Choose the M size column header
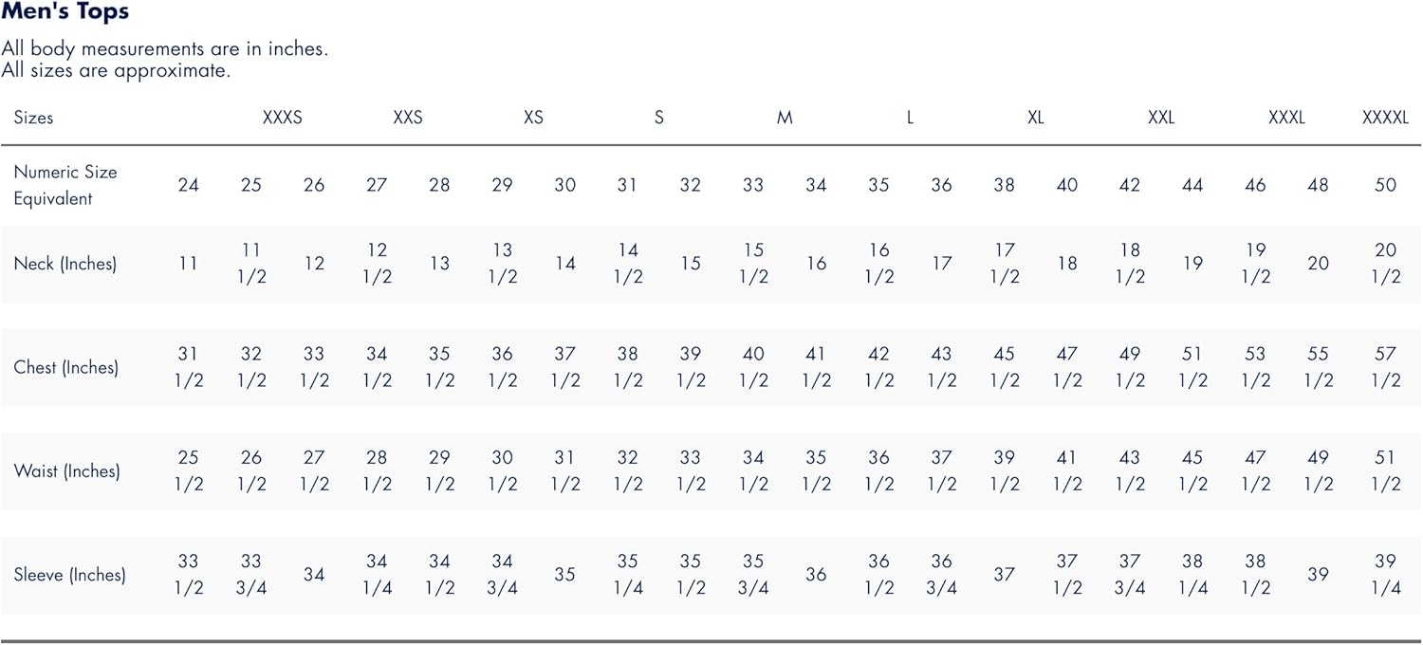The height and width of the screenshot is (645, 1423). pos(785,118)
